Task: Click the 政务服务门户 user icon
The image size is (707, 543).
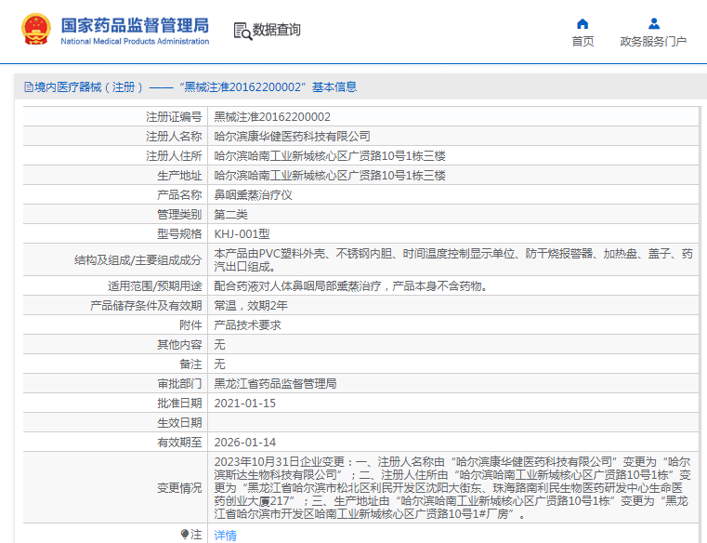Action: [654, 23]
